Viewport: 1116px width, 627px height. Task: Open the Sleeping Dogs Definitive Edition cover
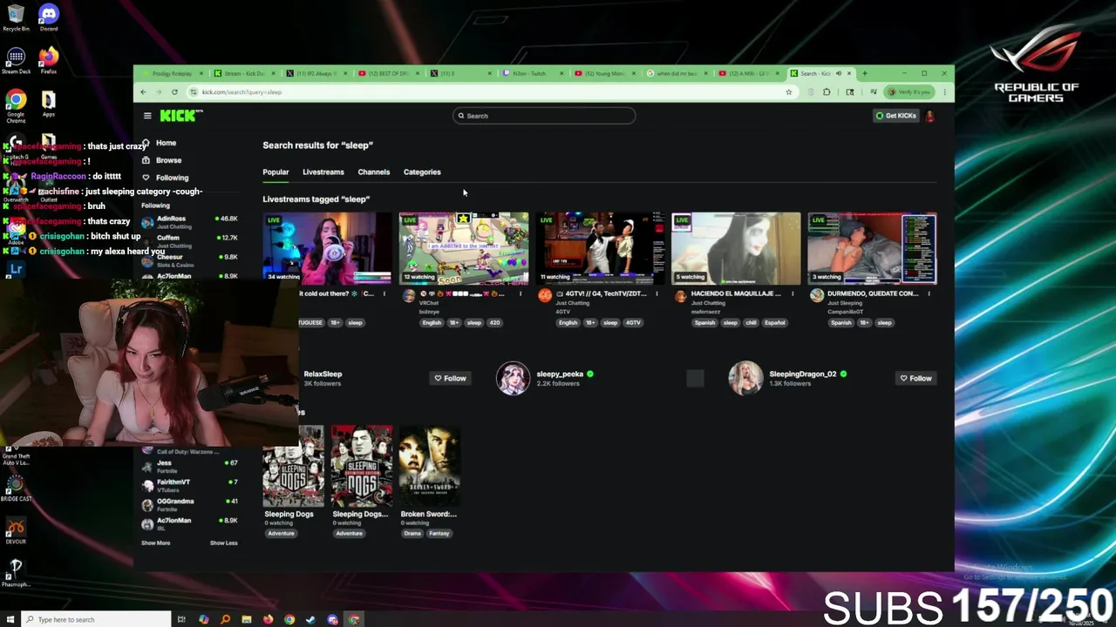coord(362,466)
